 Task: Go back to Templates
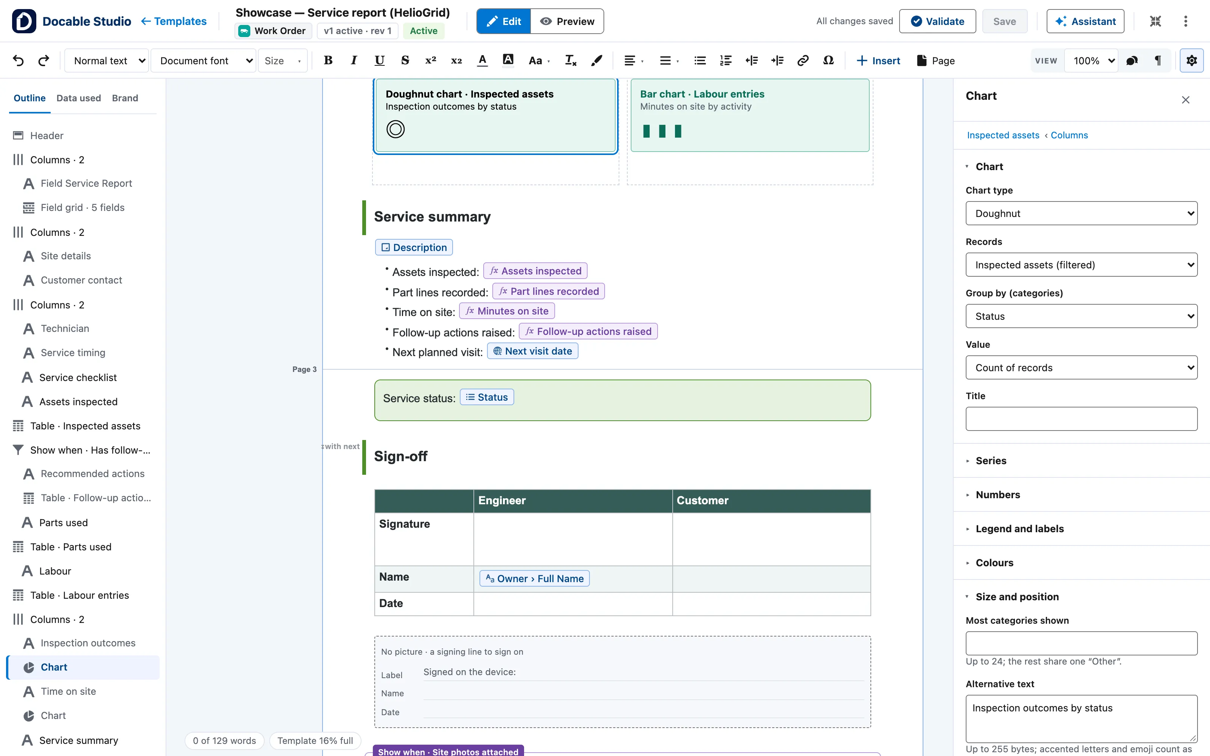174,21
